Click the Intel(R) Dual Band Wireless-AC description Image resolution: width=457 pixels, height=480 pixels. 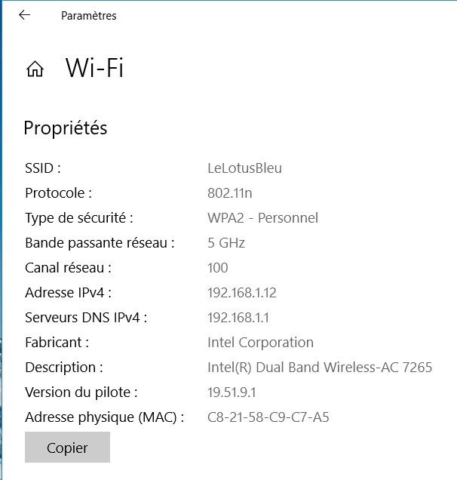(320, 367)
